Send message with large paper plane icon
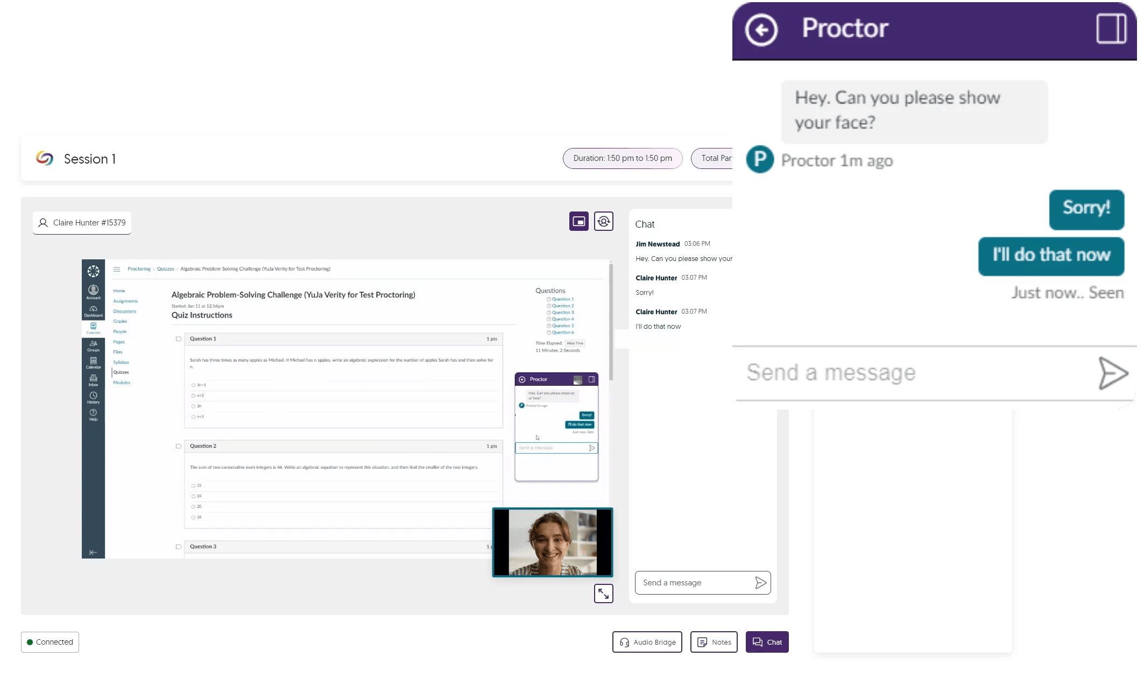 pos(1112,373)
